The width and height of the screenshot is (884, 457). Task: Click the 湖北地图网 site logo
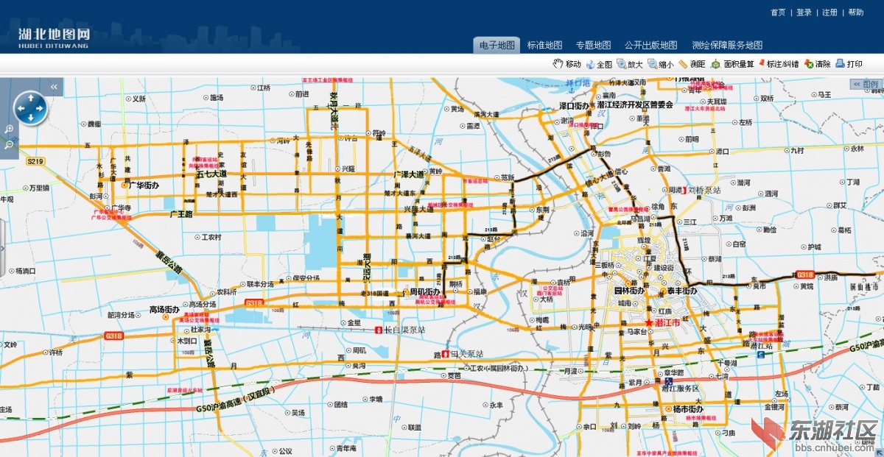point(54,37)
